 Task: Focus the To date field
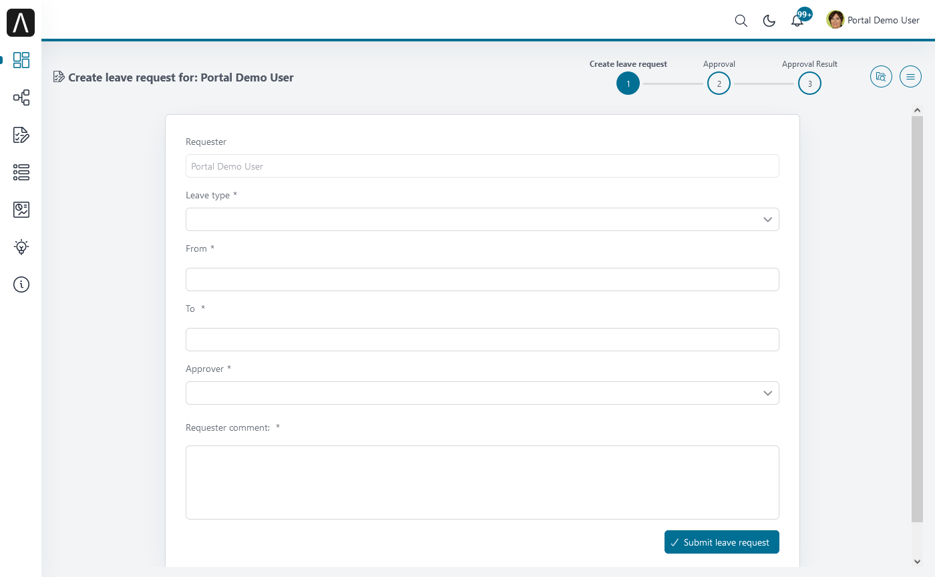482,340
